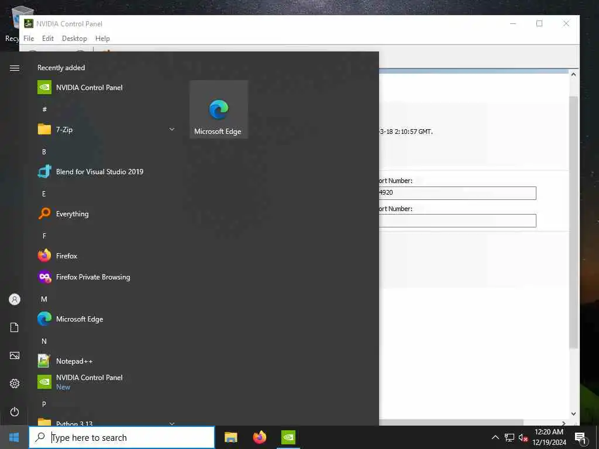Open the Desktop menu in NVIDIA Control Panel
The image size is (599, 449).
pos(74,38)
